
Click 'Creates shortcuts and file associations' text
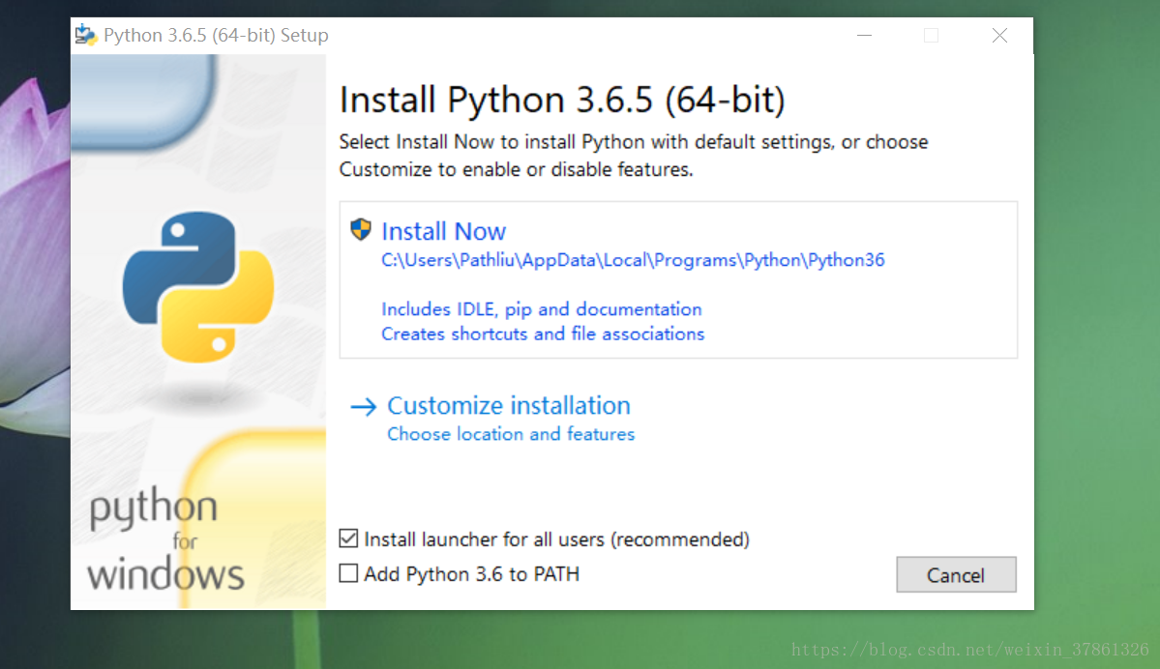tap(543, 334)
